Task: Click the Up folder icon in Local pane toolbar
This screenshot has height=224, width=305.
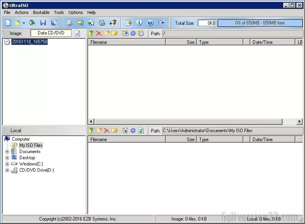Action: (91, 131)
